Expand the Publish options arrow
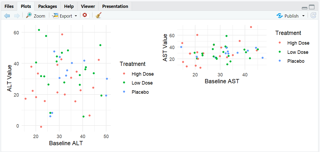This screenshot has width=320, height=152. (x=303, y=16)
